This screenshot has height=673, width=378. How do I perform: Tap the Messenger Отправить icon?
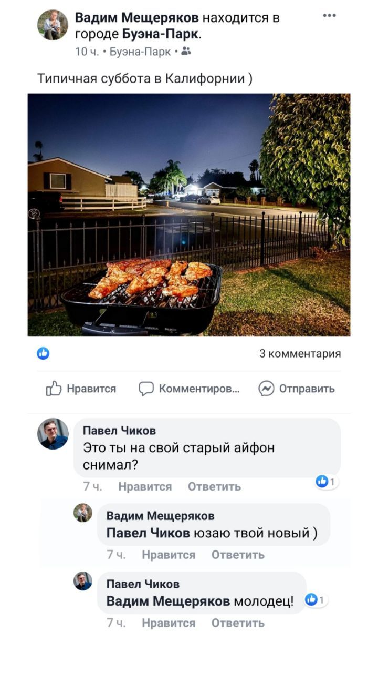click(266, 389)
